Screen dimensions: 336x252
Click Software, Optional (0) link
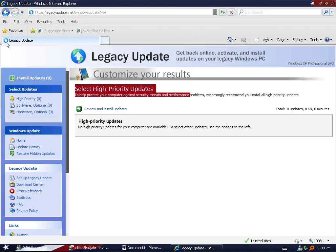point(34,105)
